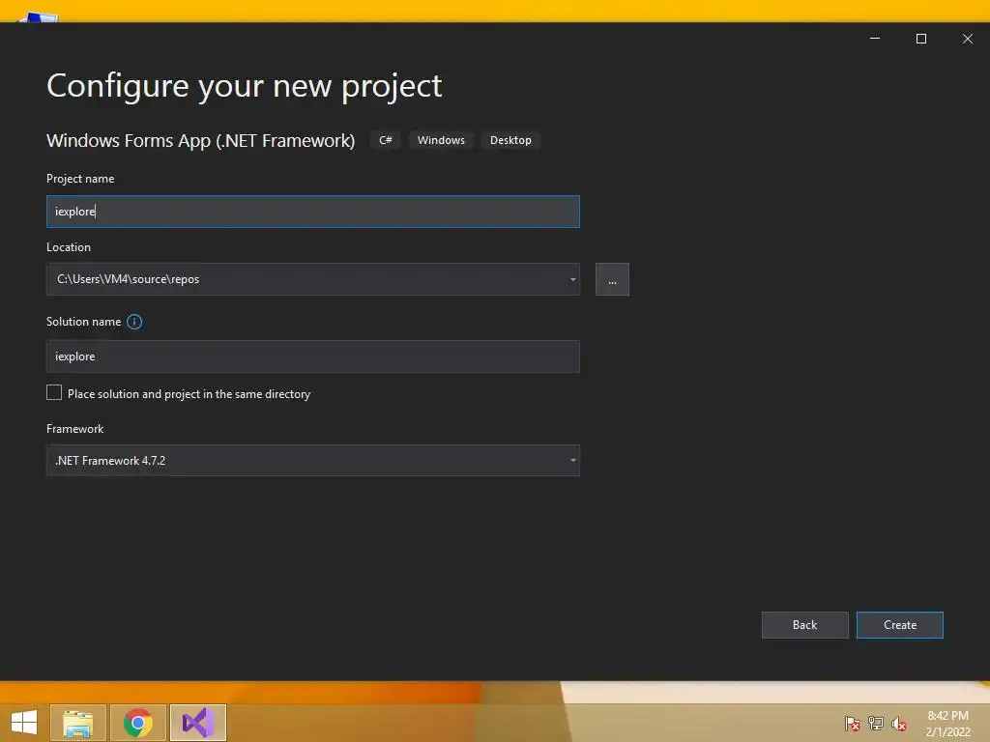This screenshot has width=990, height=742.
Task: Click the muted volume tray icon
Action: coord(899,723)
